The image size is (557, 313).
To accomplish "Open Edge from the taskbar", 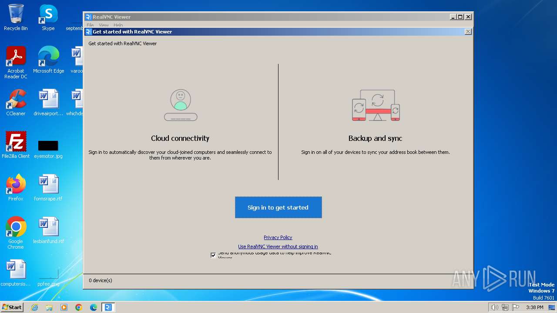I will coord(94,307).
